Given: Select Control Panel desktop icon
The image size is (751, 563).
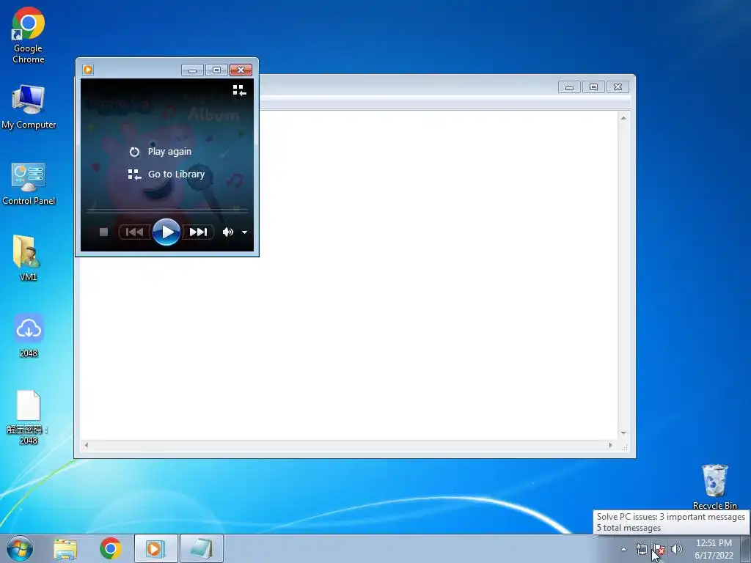Looking at the screenshot, I should [29, 184].
